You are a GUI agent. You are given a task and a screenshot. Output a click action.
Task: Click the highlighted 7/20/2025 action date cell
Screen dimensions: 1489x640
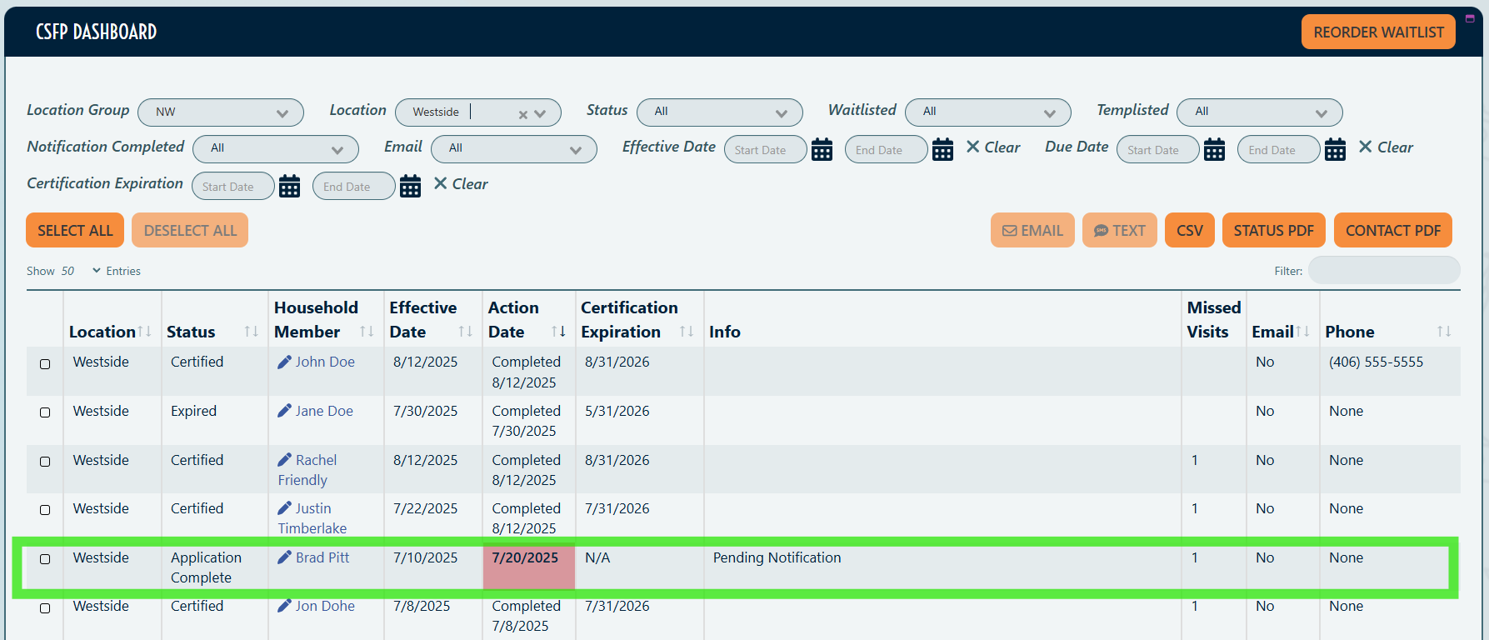click(x=529, y=567)
